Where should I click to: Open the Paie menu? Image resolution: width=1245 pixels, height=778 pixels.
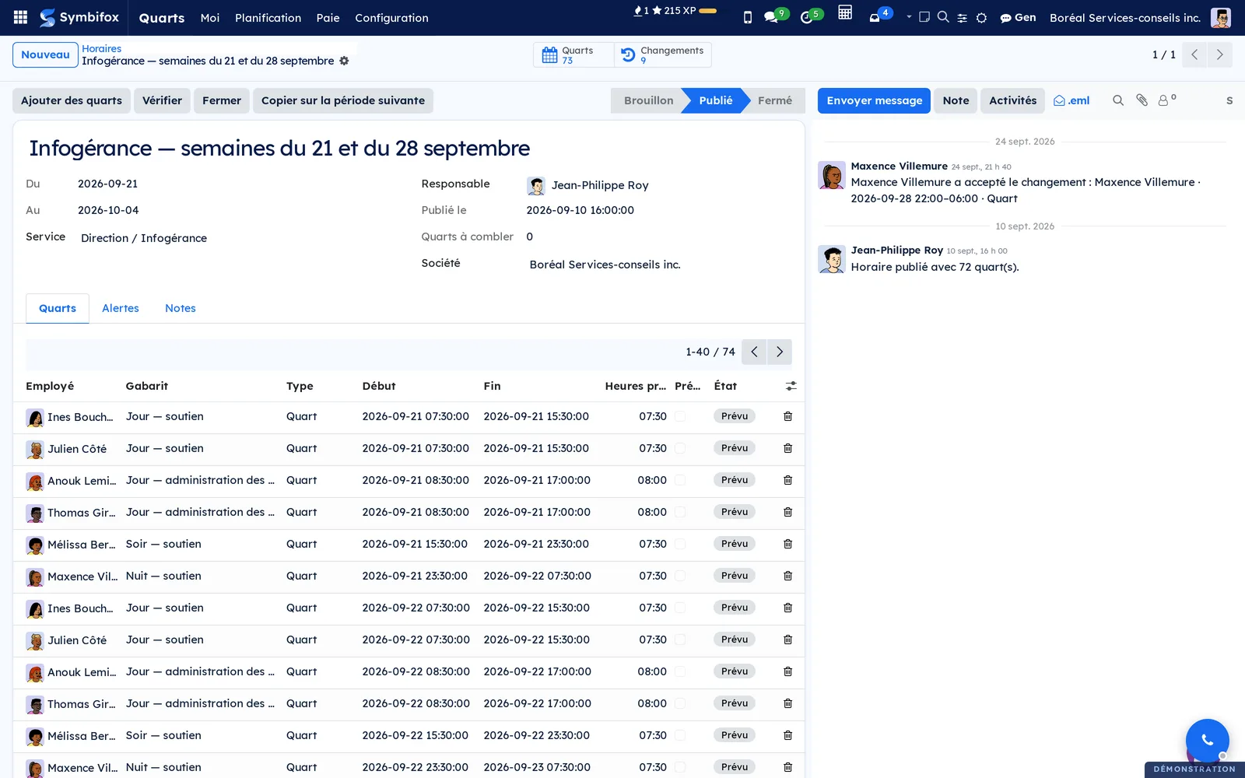(328, 17)
